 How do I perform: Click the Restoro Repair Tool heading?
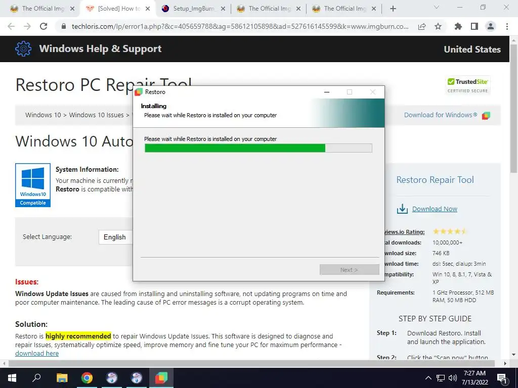click(x=435, y=180)
